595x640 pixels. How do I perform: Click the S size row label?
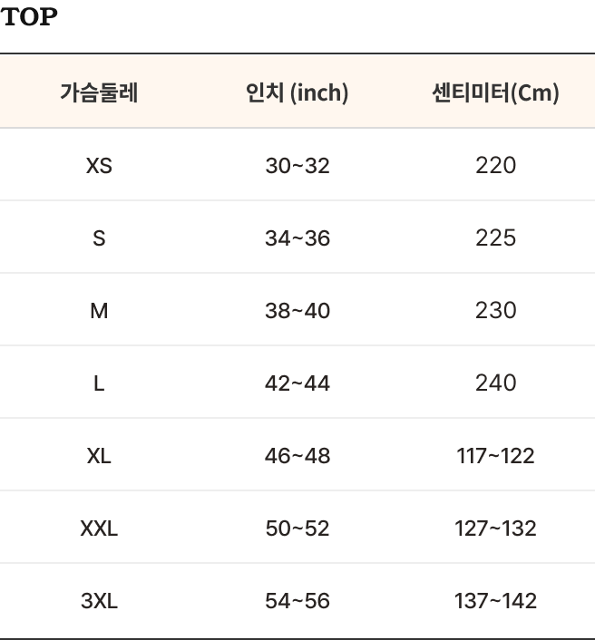(x=99, y=238)
